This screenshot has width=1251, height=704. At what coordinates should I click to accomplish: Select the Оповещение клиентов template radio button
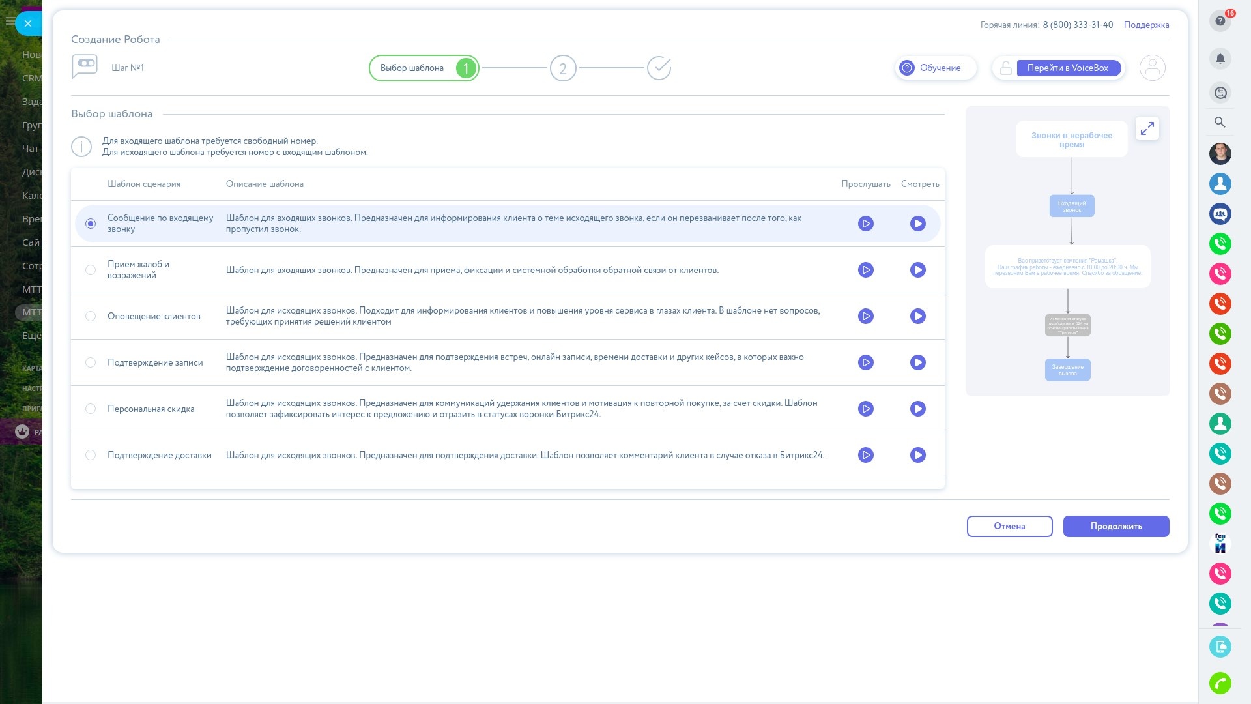coord(91,316)
